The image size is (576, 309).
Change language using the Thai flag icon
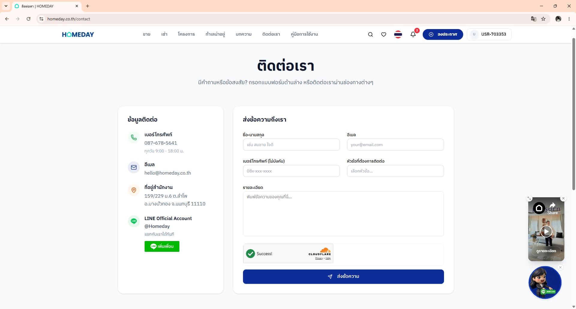[398, 34]
